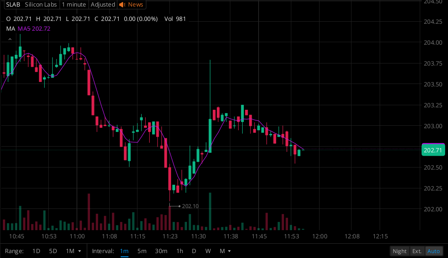
Task: Click the SLAB ticker symbol
Action: (x=13, y=5)
